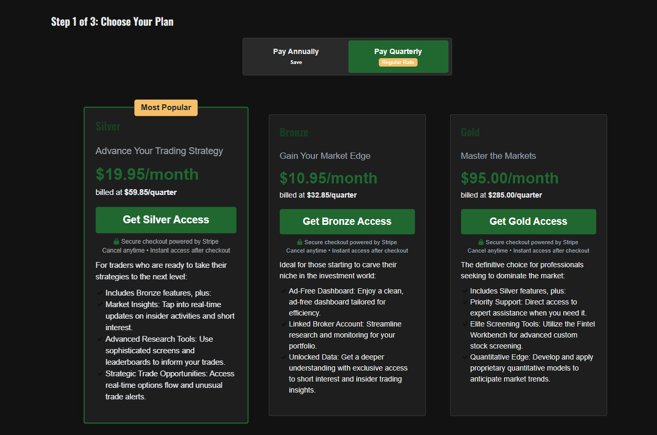Click checkmark beside Strategic Trade Opportunities
This screenshot has height=435, width=657.
tap(100, 374)
